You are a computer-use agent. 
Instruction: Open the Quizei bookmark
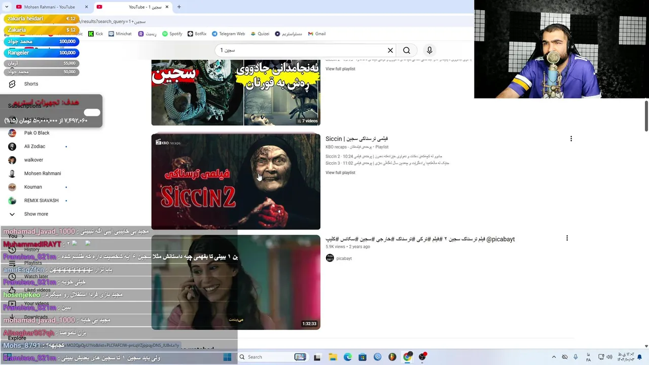(260, 34)
